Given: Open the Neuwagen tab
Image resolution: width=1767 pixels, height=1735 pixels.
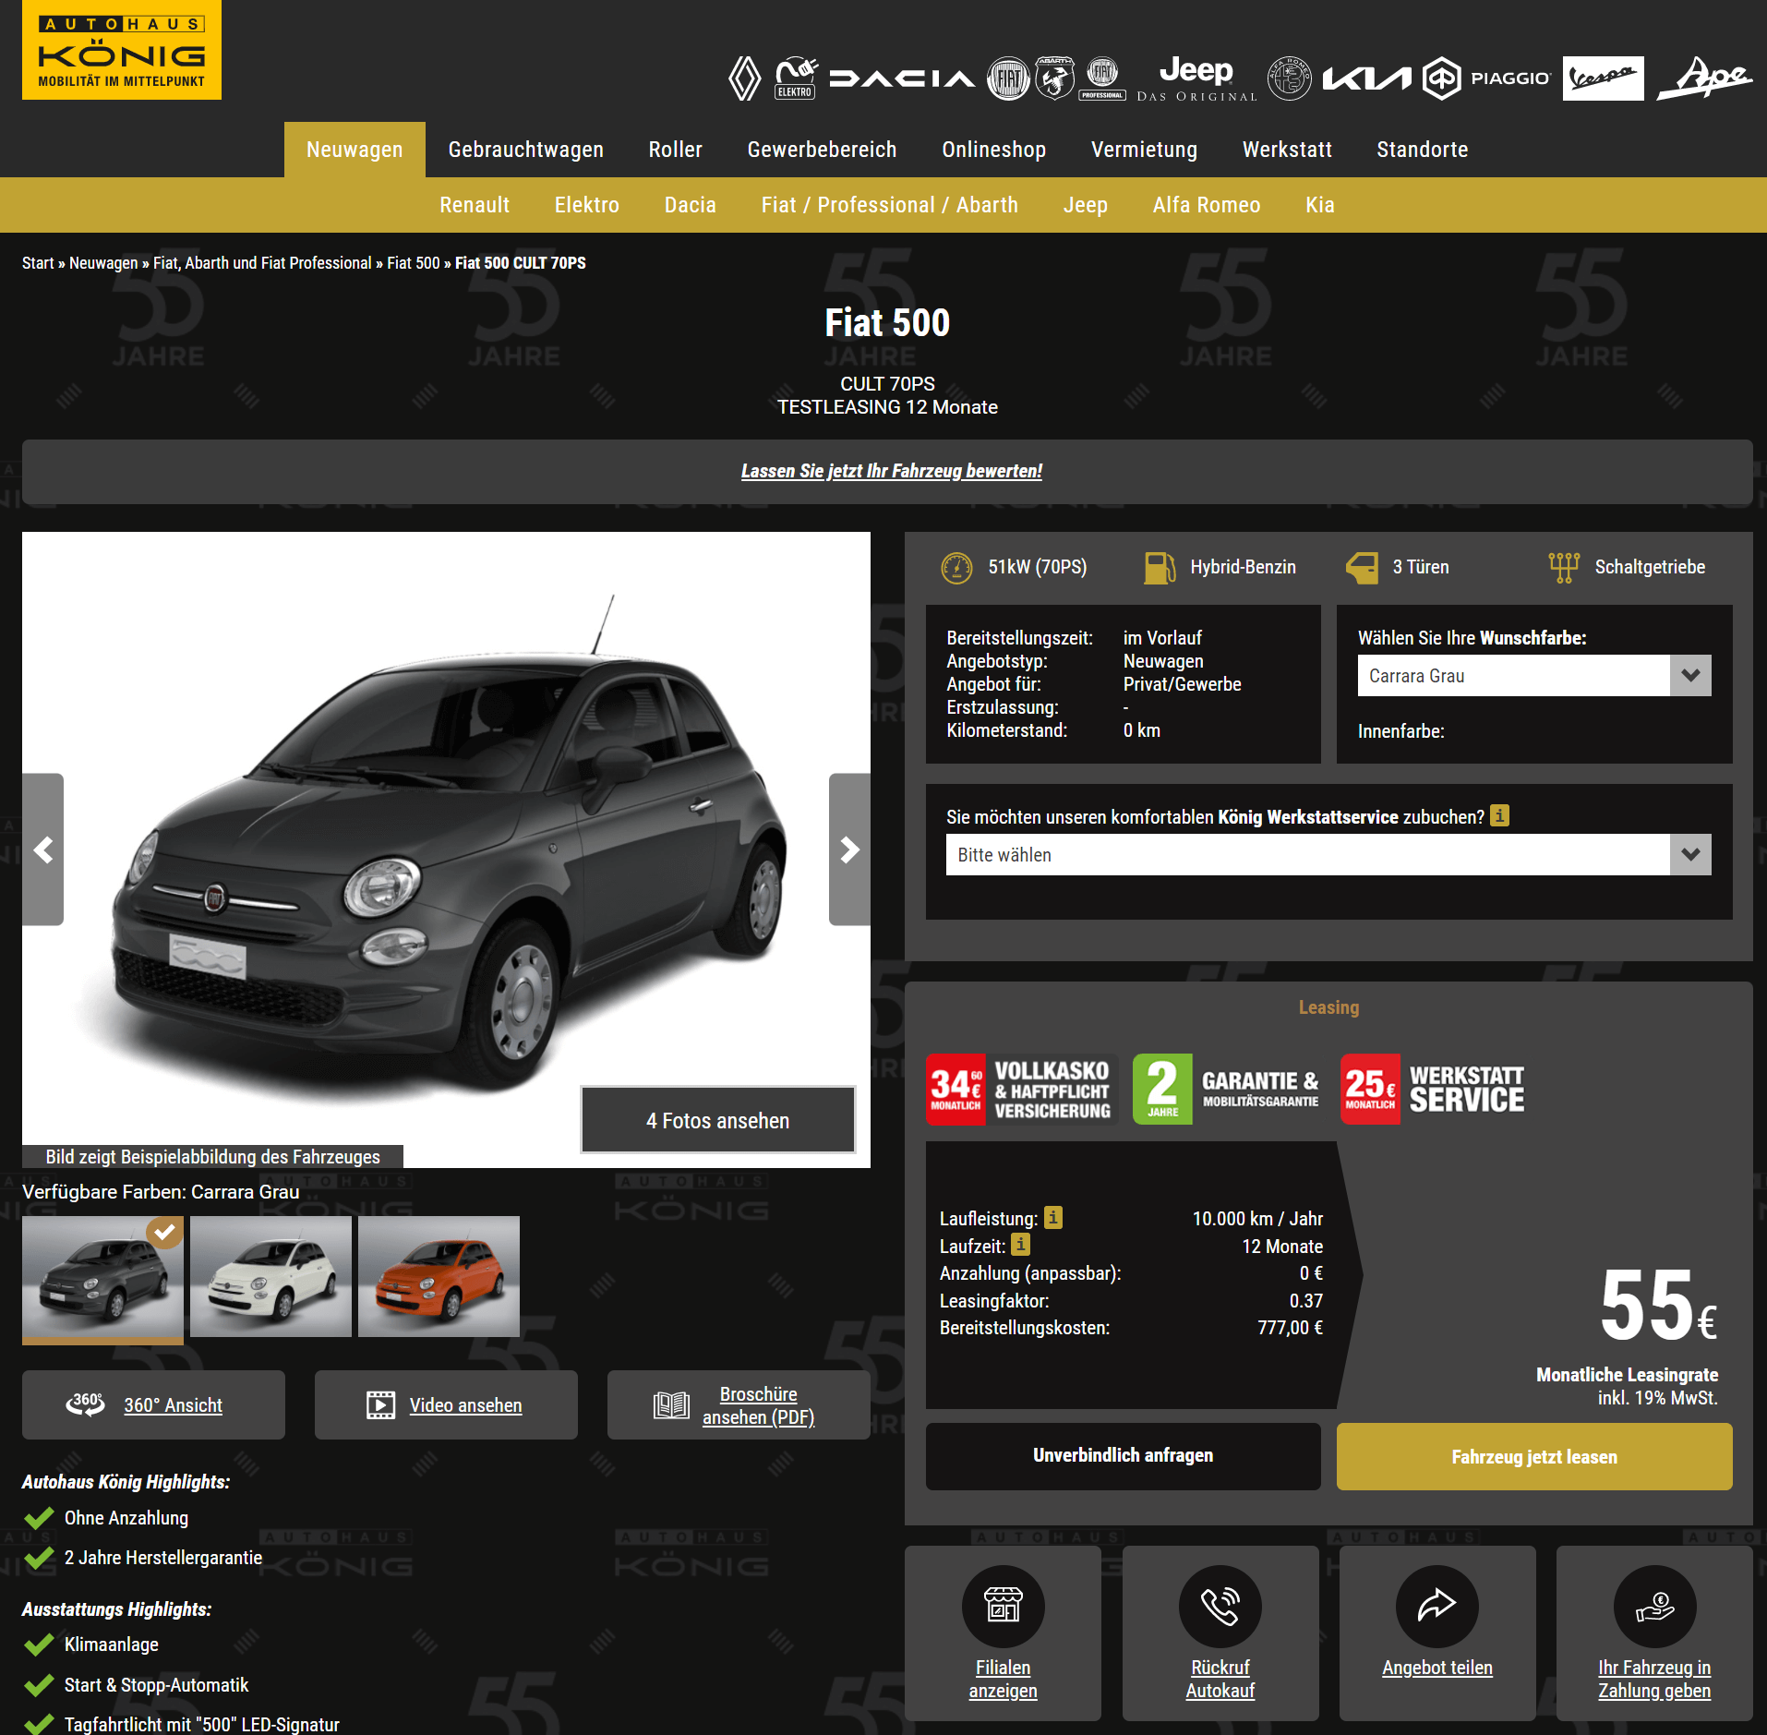Looking at the screenshot, I should click(355, 150).
